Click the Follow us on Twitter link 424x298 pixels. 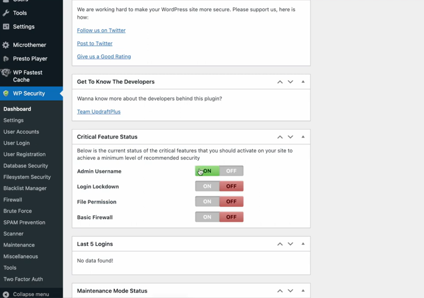(101, 30)
